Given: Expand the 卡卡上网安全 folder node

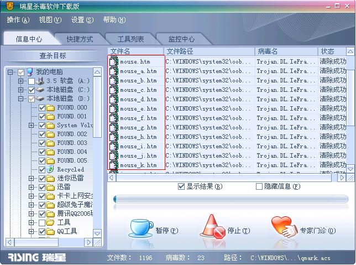Looking at the screenshot, I should pos(32,196).
